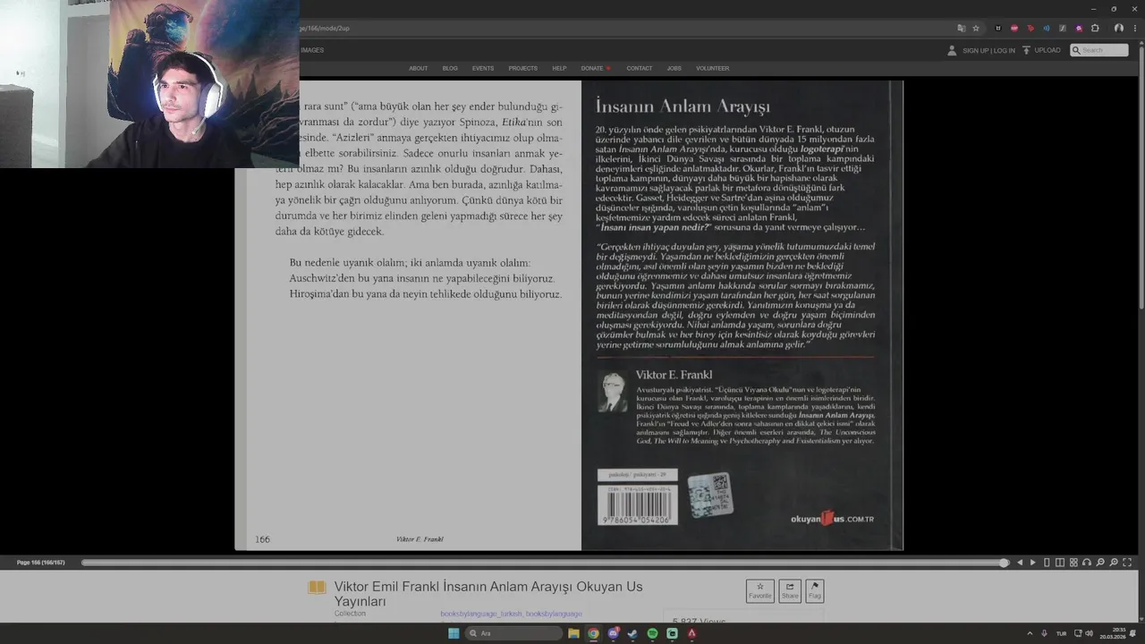Open Discord from the taskbar
Viewport: 1145px width, 644px height.
click(613, 633)
